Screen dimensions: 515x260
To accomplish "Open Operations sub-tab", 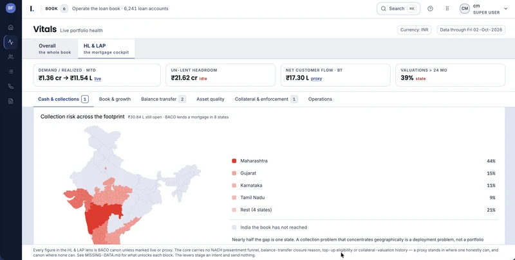I will [x=320, y=100].
